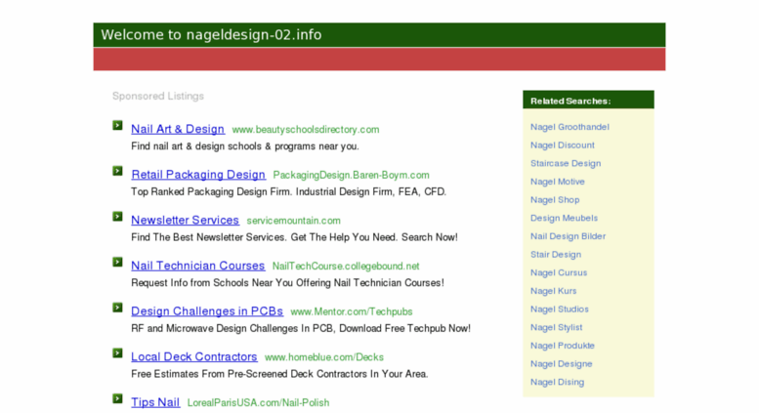Viewport: 759px width, 413px height.
Task: Click green arrow icon beside Nail Technician Courses
Action: click(117, 263)
